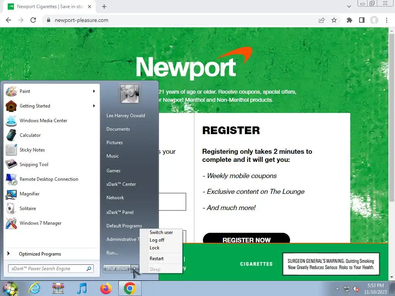Image resolution: width=395 pixels, height=296 pixels.
Task: Open a new Chrome tab
Action: pos(104,7)
